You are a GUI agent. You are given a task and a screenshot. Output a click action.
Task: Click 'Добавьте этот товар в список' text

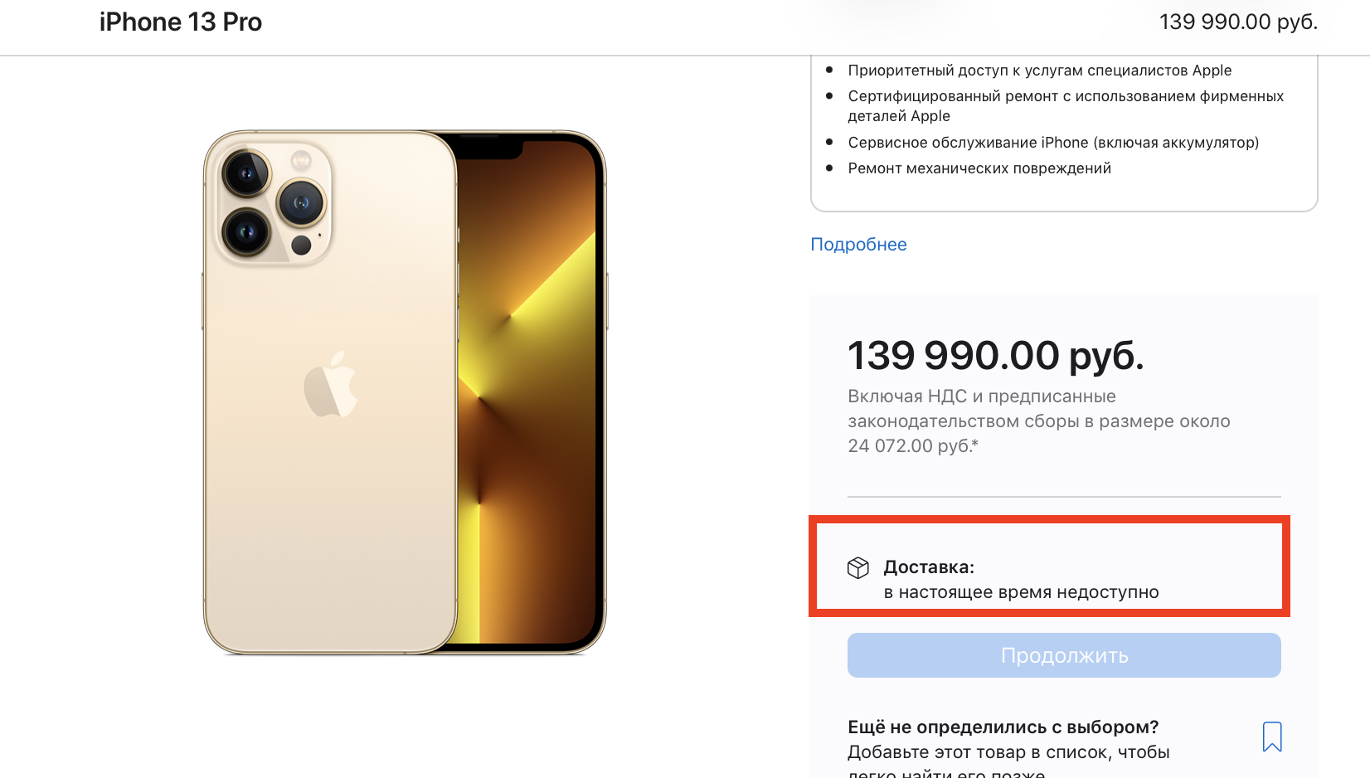pyautogui.click(x=1008, y=752)
